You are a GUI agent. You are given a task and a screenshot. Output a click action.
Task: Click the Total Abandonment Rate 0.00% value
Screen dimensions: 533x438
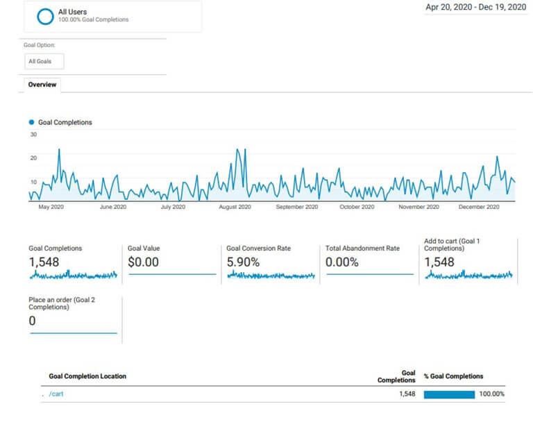click(341, 262)
